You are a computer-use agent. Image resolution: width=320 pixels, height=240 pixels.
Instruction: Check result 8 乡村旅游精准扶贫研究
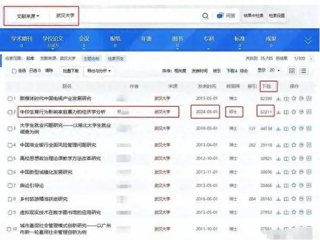tap(10, 199)
